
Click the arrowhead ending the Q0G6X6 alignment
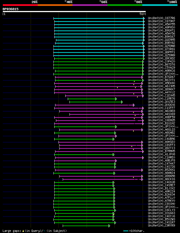point(134,105)
